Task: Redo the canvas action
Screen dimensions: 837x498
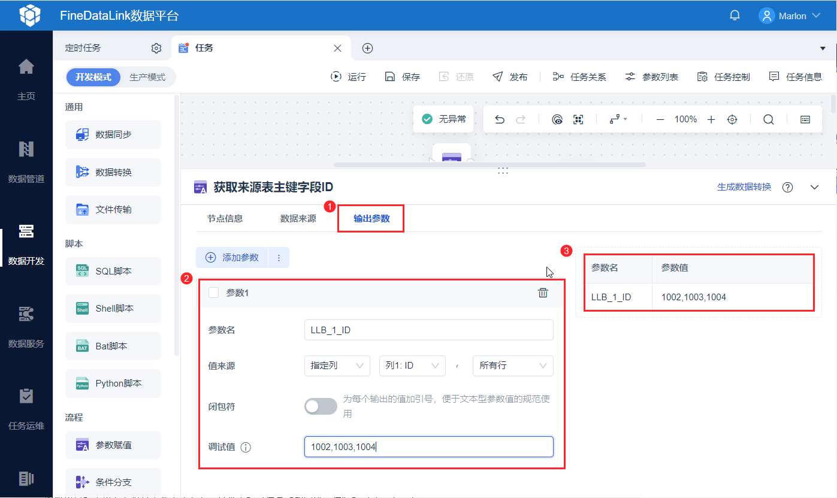Action: [x=521, y=119]
